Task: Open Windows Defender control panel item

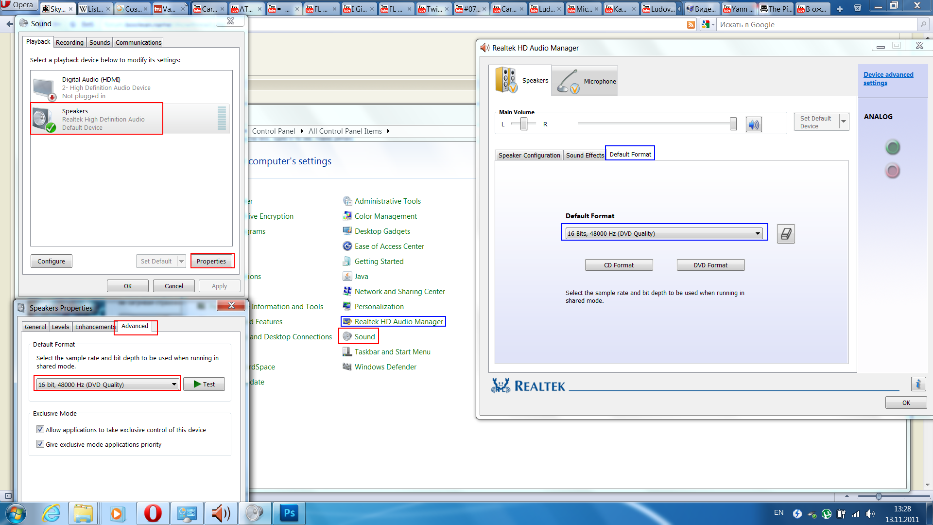Action: 380,367
